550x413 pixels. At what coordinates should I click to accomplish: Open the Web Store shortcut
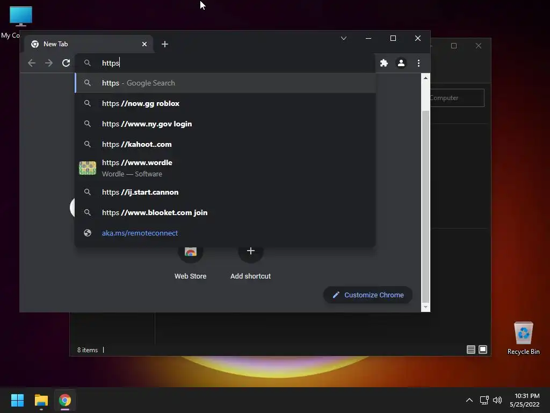coord(191,262)
